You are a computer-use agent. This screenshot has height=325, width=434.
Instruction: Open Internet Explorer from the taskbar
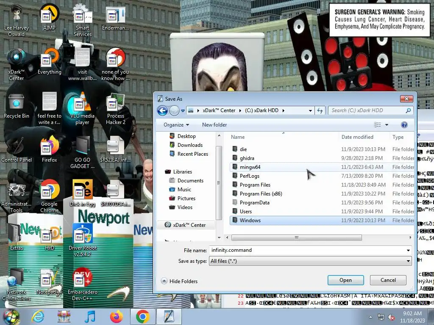pyautogui.click(x=38, y=317)
